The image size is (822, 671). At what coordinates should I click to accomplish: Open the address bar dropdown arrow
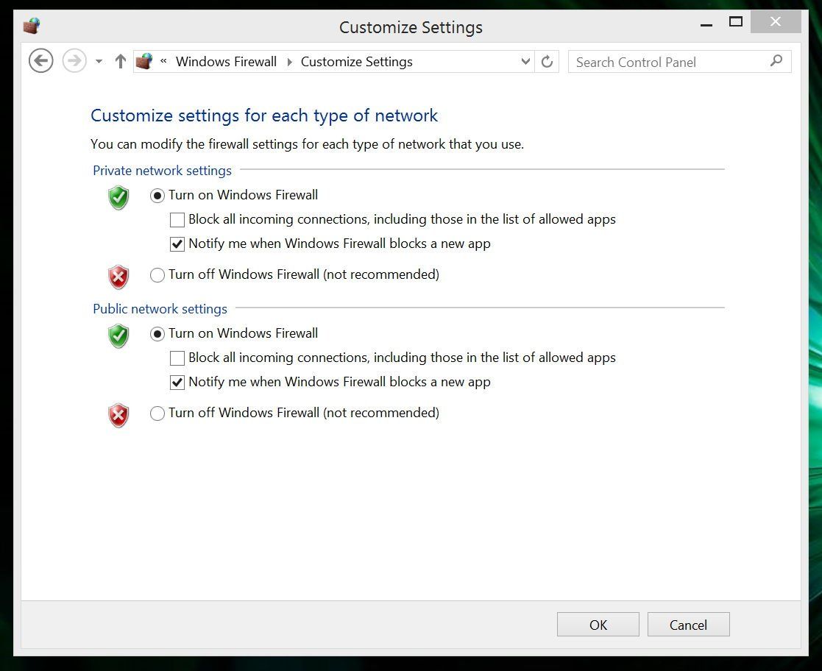click(525, 62)
